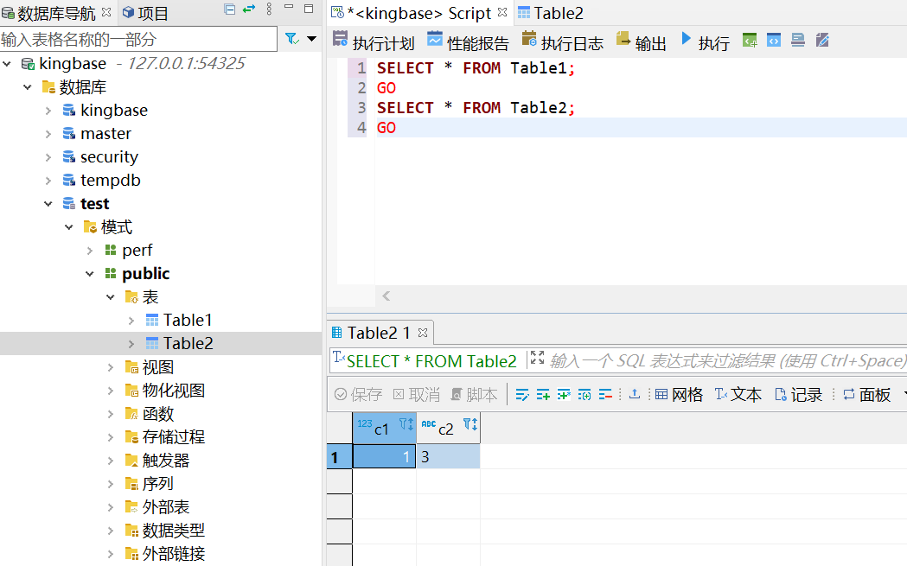Image resolution: width=907 pixels, height=566 pixels.
Task: Switch results to 文本 text view
Action: tap(738, 395)
